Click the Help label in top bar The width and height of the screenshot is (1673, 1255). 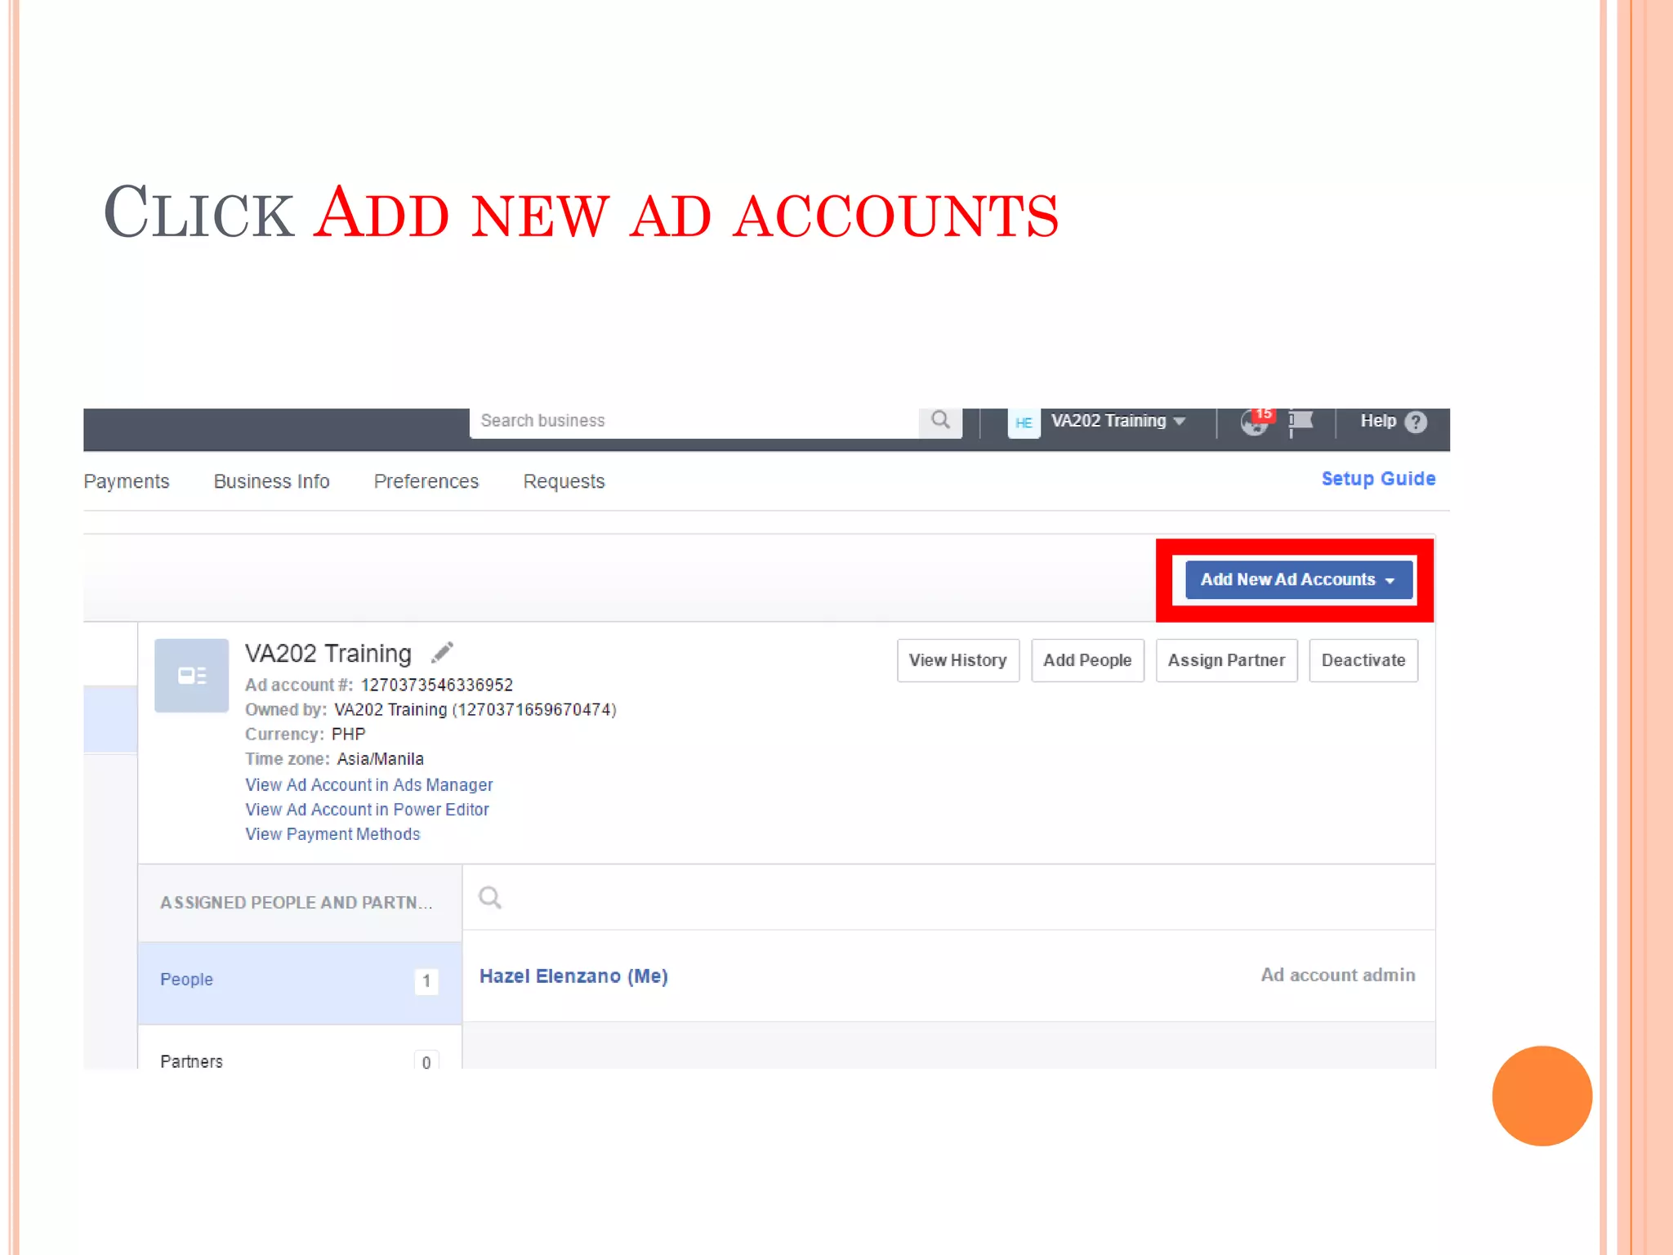(1378, 421)
